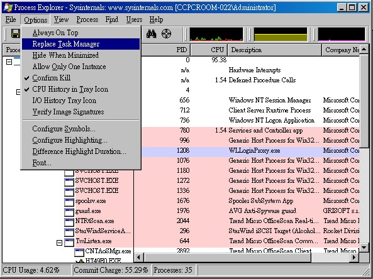Click the spoolsv.exe process icon
Viewport: 373px width, 279px height.
(69, 202)
